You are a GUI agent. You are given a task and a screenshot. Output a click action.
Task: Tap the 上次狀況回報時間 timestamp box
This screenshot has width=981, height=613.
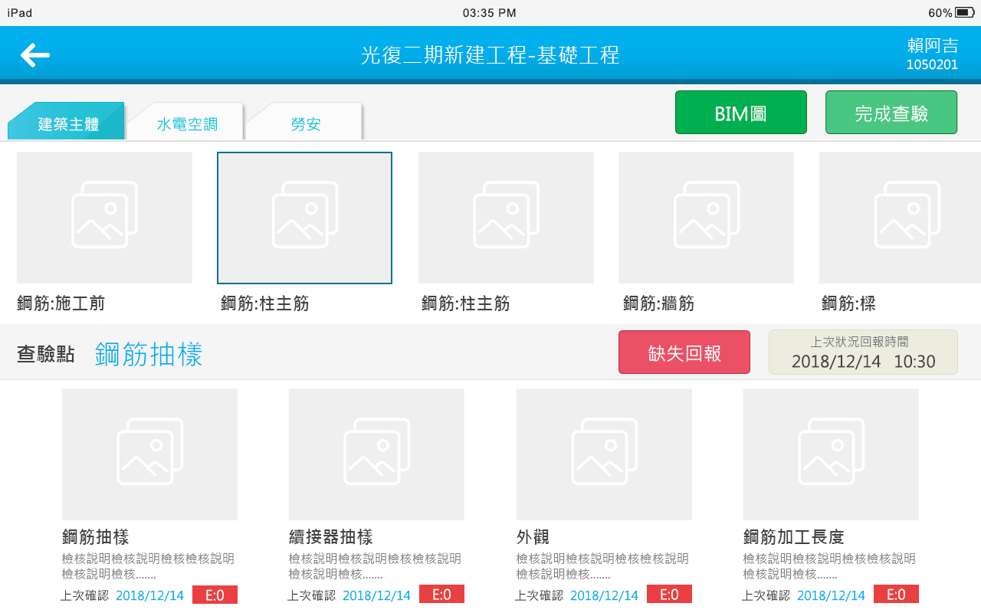point(863,352)
